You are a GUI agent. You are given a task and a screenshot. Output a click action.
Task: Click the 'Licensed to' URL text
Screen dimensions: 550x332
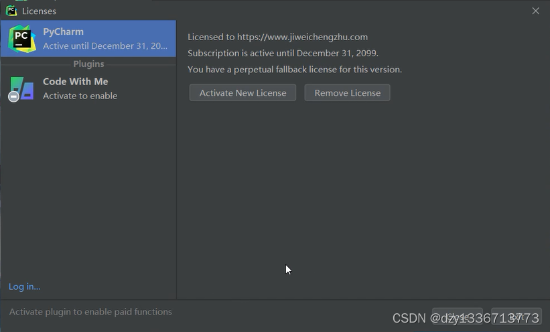tap(302, 37)
